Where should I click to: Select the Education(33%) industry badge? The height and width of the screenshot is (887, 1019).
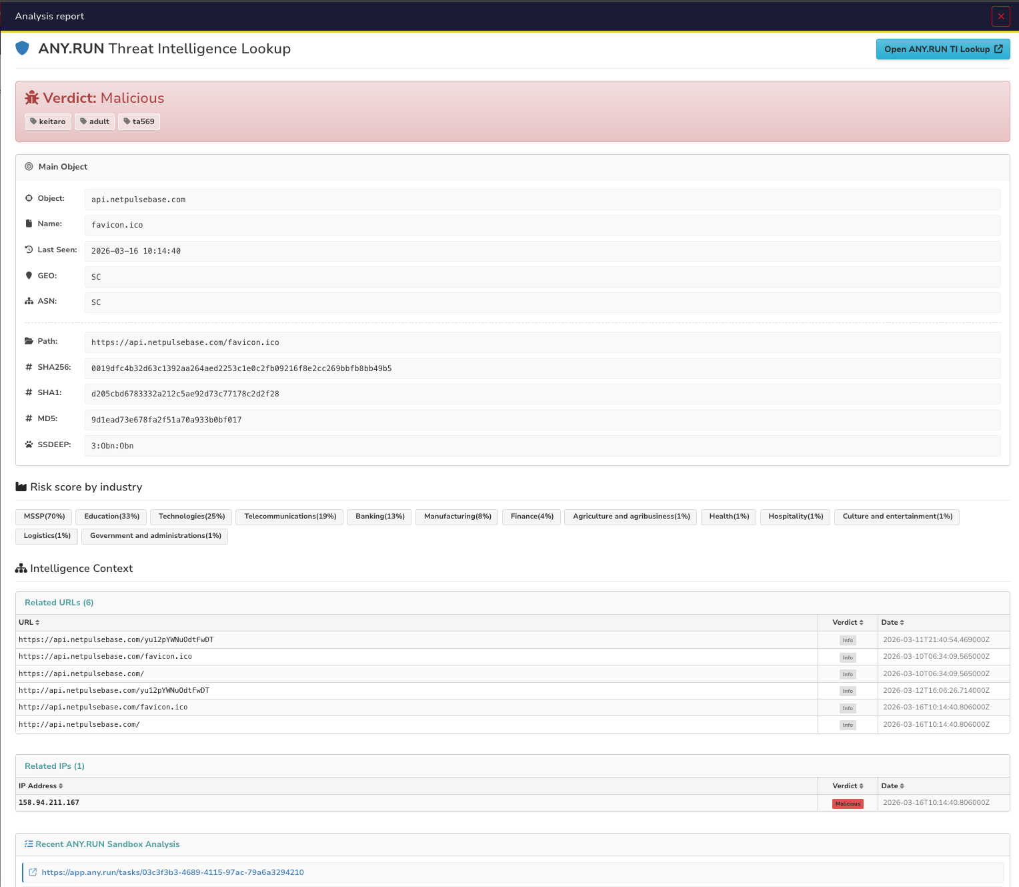click(x=112, y=517)
